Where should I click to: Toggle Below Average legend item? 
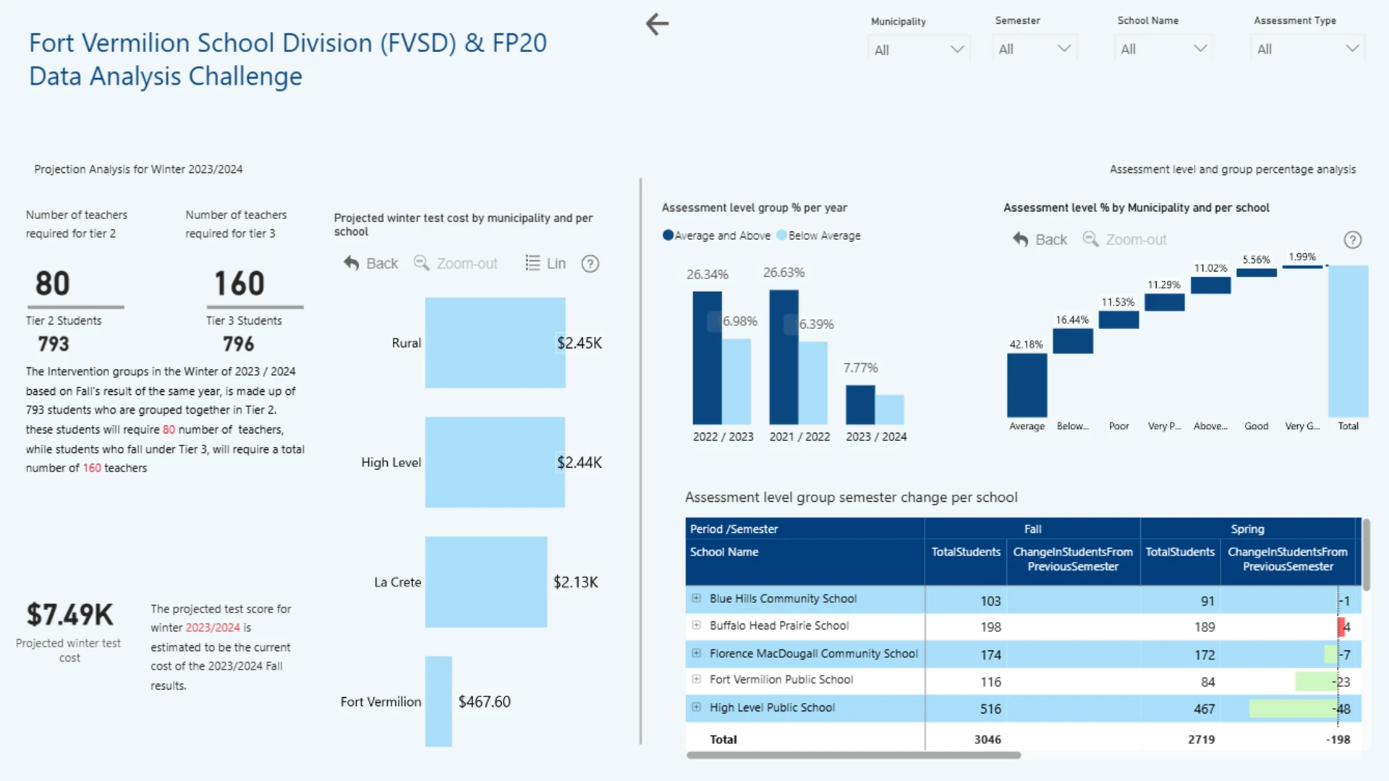819,236
